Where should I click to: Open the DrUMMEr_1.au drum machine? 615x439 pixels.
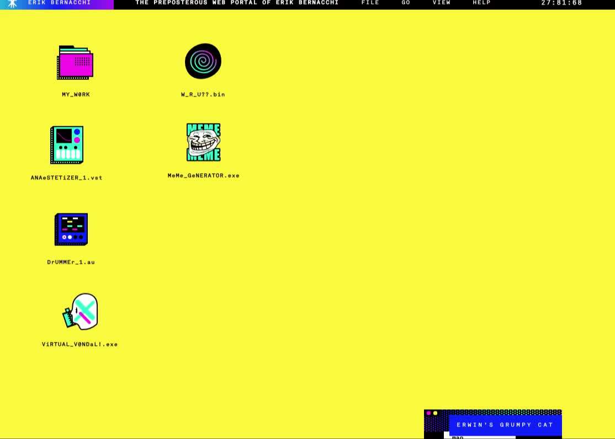(71, 228)
